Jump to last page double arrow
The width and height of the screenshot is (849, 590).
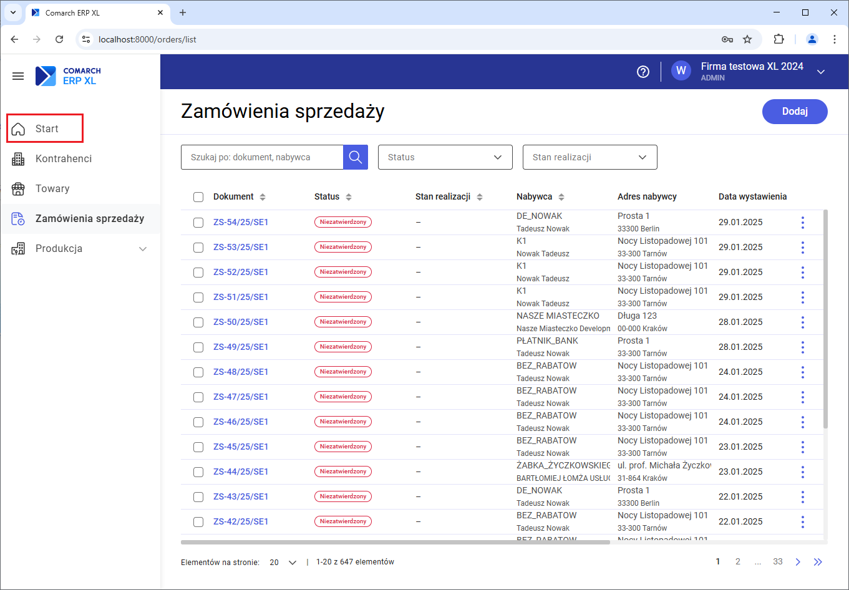[x=818, y=562]
